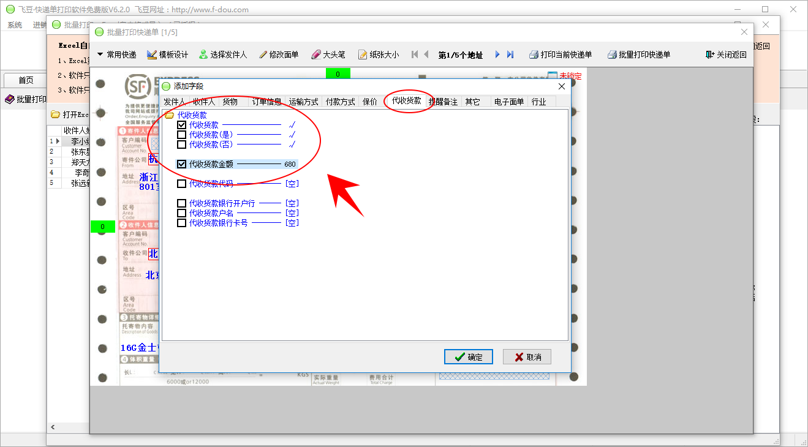
Task: Switch to the 提醒备注 tab
Action: coord(444,102)
